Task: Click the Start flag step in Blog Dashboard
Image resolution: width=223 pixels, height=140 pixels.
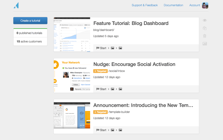Action: click(101, 48)
